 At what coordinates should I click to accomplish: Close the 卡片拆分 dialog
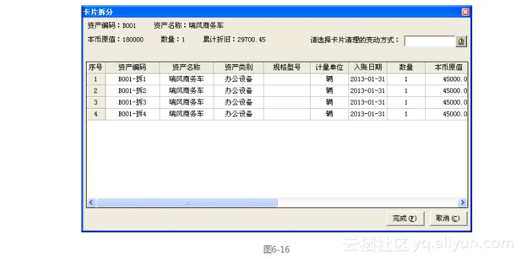466,12
